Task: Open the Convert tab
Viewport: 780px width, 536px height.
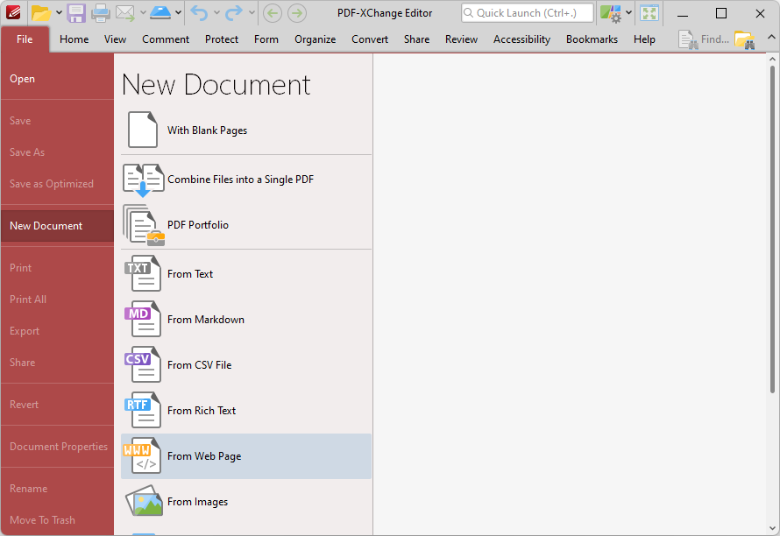Action: click(370, 39)
